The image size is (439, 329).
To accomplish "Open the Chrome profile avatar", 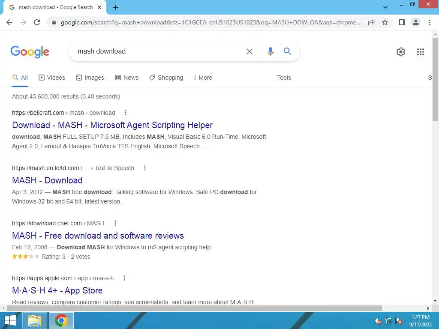I will (416, 22).
